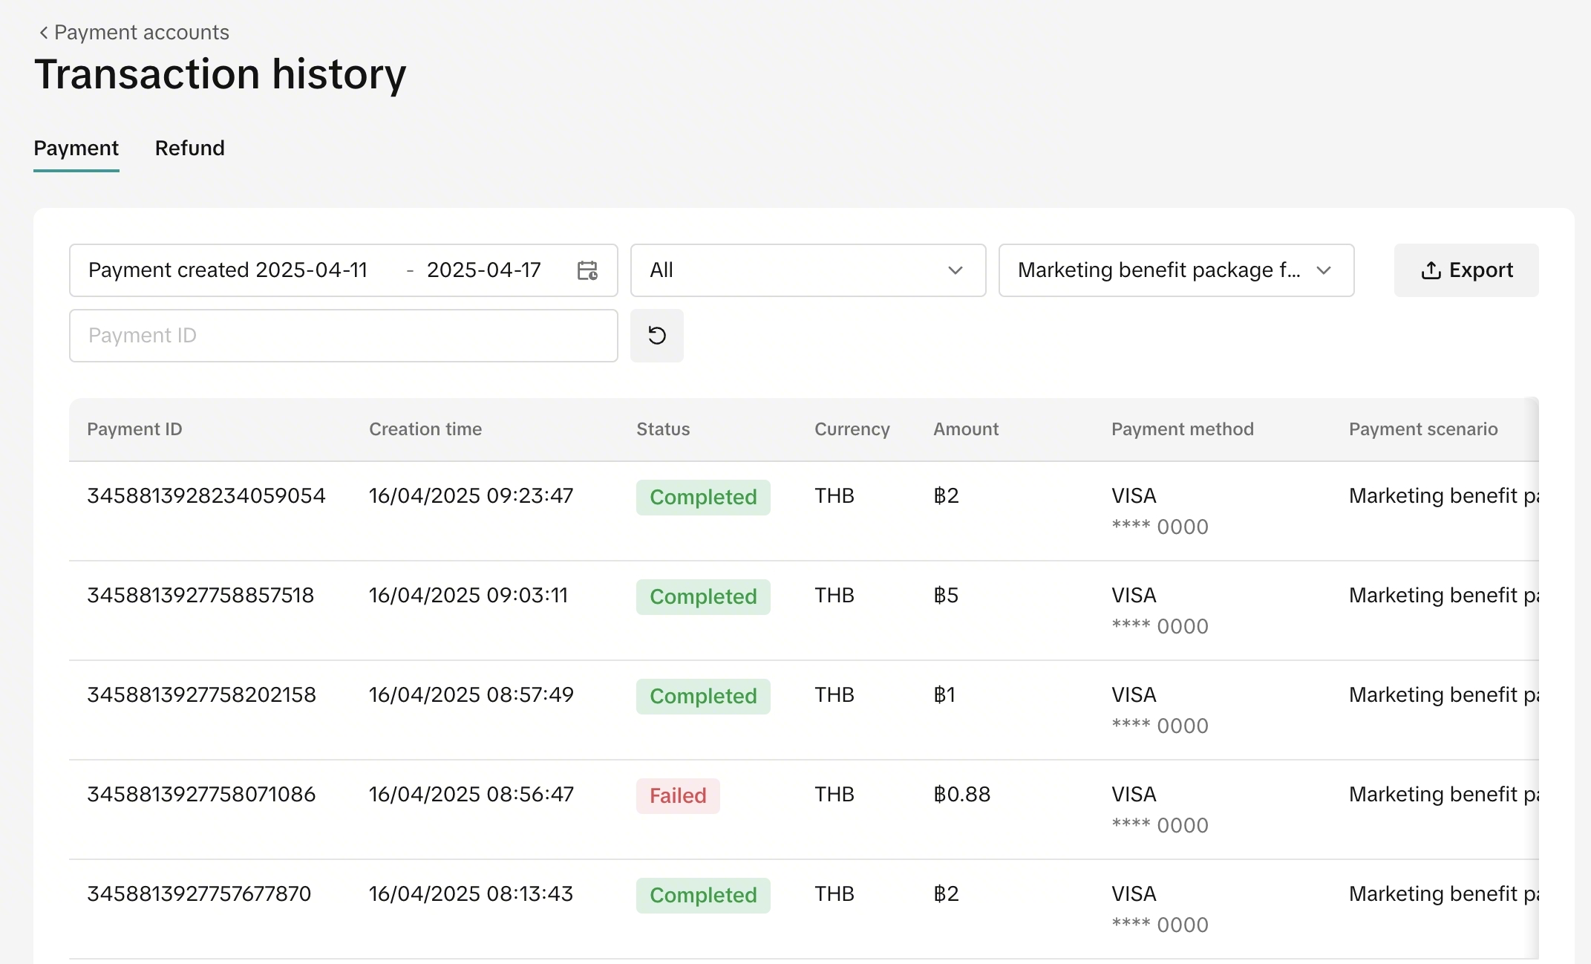This screenshot has height=964, width=1591.
Task: Click payment ID 3458813927757677870
Action: (198, 893)
